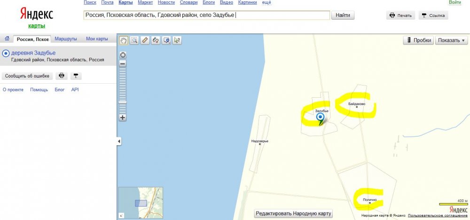The image size is (470, 220).
Task: Collapse the left sidebar arrow
Action: [119, 141]
